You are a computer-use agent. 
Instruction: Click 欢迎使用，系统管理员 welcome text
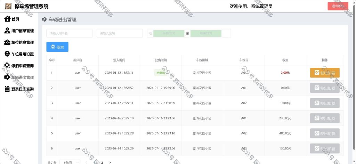coord(251,6)
